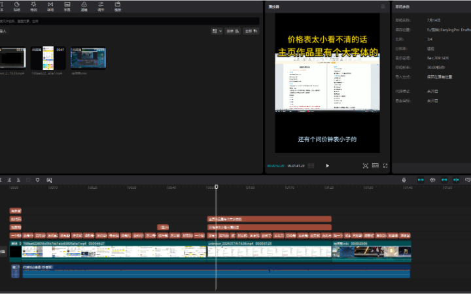Image resolution: width=471 pixels, height=294 pixels.
Task: Play the preview video
Action: (x=327, y=165)
